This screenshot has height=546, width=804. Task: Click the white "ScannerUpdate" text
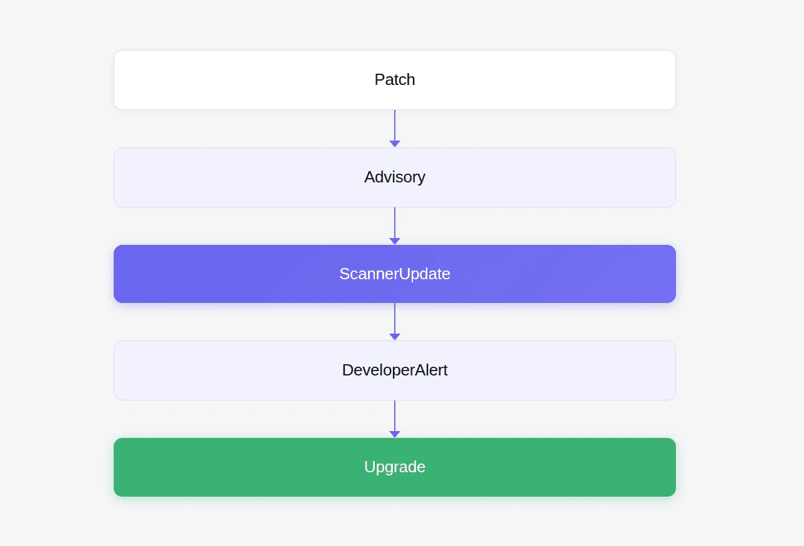click(395, 274)
